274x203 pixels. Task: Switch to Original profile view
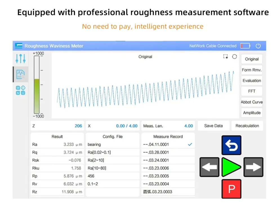tap(252, 59)
